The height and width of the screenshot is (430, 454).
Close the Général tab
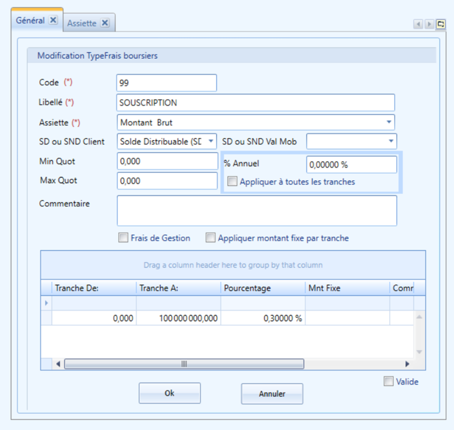click(x=53, y=20)
